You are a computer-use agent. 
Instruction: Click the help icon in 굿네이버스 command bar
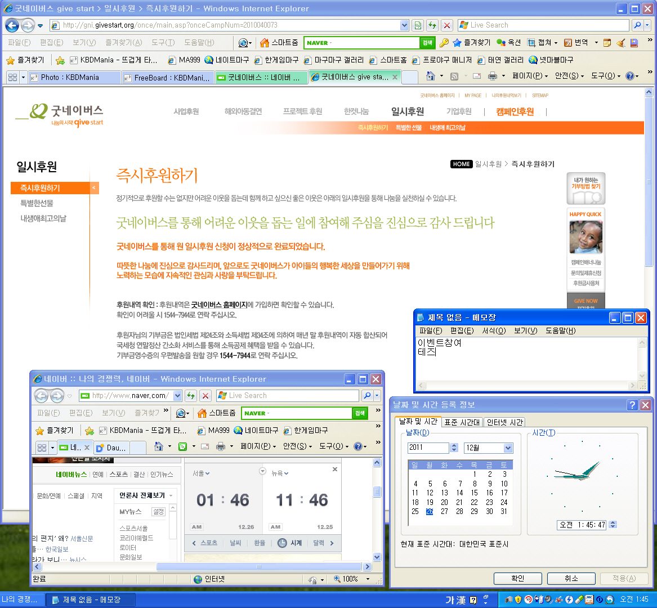[x=629, y=76]
